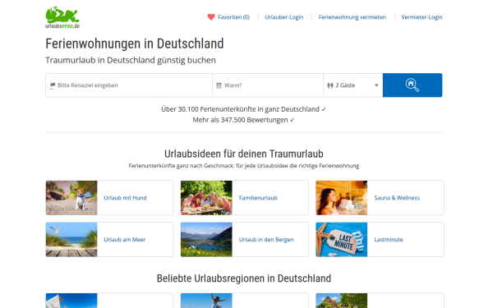Open the Vermieter-Login link

click(422, 17)
